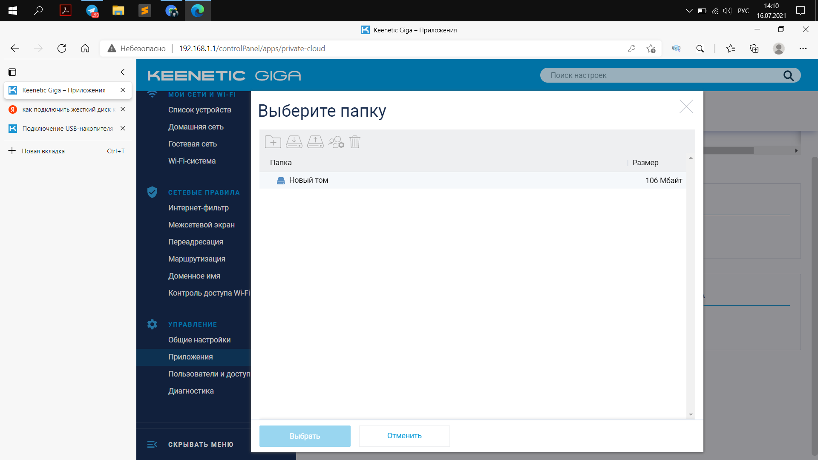
Task: Click the browser zoom magnifier icon
Action: 700,49
